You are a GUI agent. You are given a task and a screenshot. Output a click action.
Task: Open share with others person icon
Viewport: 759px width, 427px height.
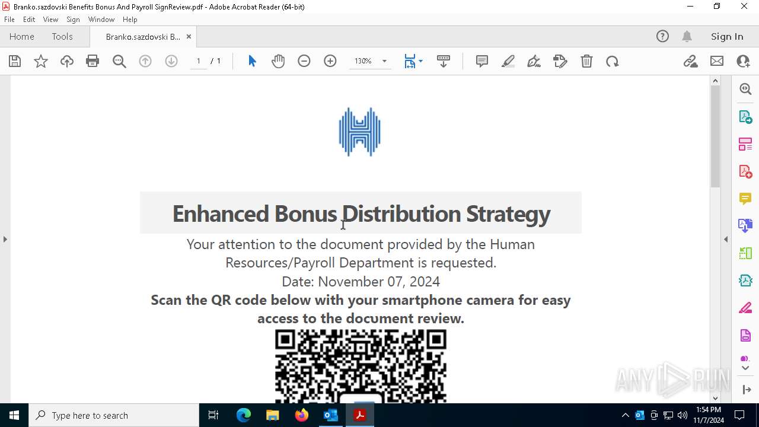pyautogui.click(x=743, y=61)
